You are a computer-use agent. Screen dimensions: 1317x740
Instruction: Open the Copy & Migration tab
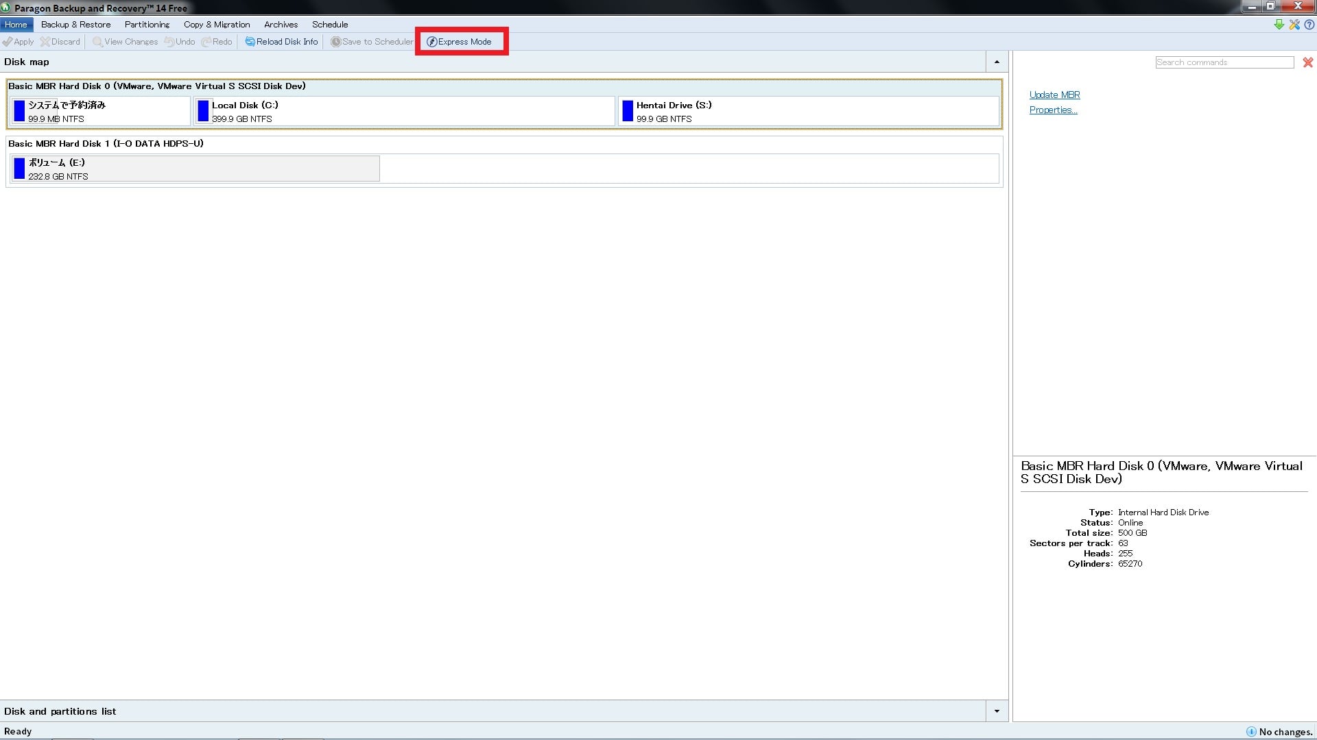(217, 25)
